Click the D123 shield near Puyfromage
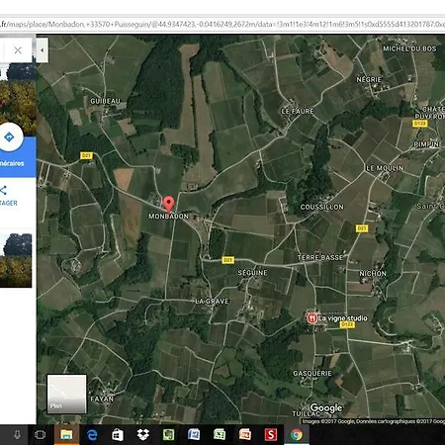Image resolution: width=445 pixels, height=445 pixels. point(420,124)
